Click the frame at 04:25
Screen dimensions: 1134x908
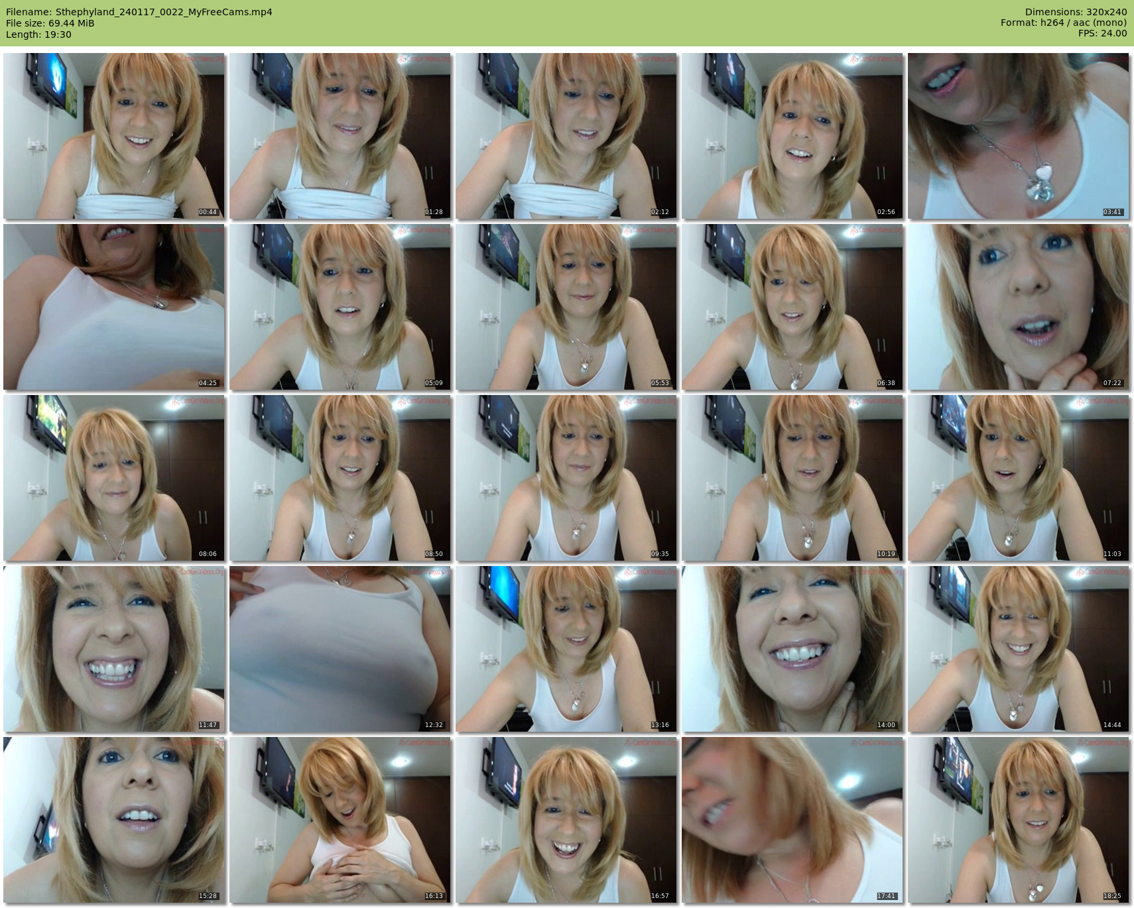tap(113, 307)
